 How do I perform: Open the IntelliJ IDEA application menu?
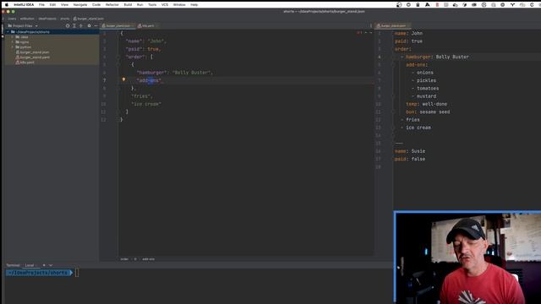[24, 5]
